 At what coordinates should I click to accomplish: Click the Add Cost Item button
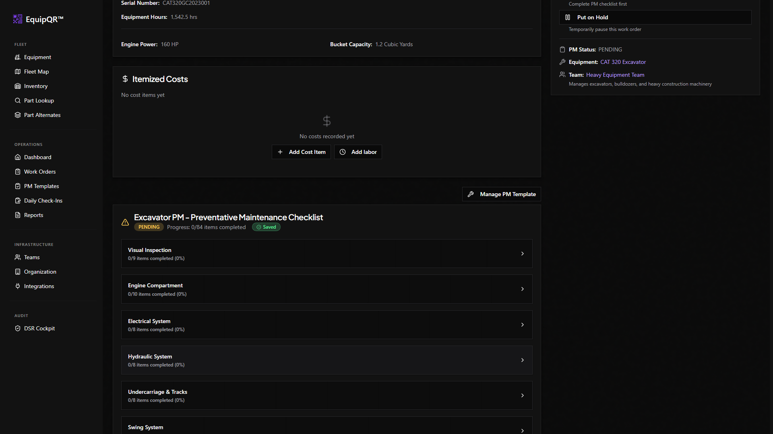[x=301, y=152]
